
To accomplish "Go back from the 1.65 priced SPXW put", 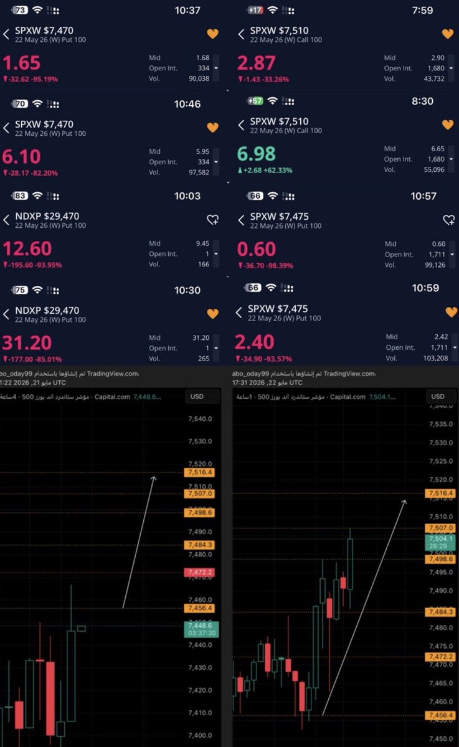I will click(x=6, y=35).
